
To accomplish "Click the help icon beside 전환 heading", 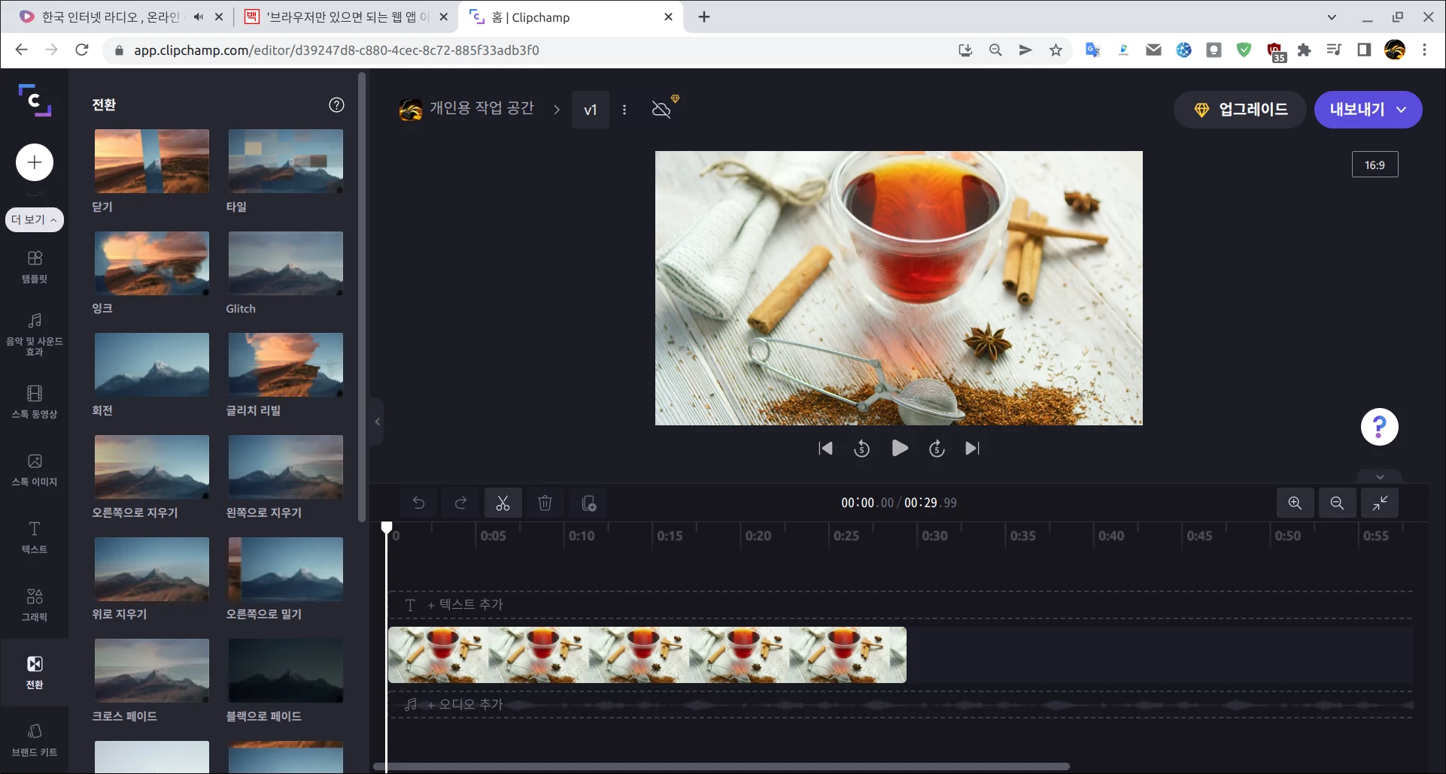I will coord(336,105).
